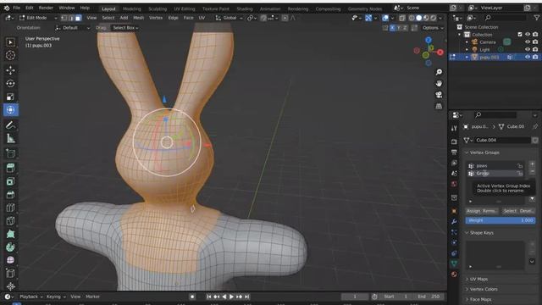Select the Knife tool
The width and height of the screenshot is (542, 305).
pos(10,221)
